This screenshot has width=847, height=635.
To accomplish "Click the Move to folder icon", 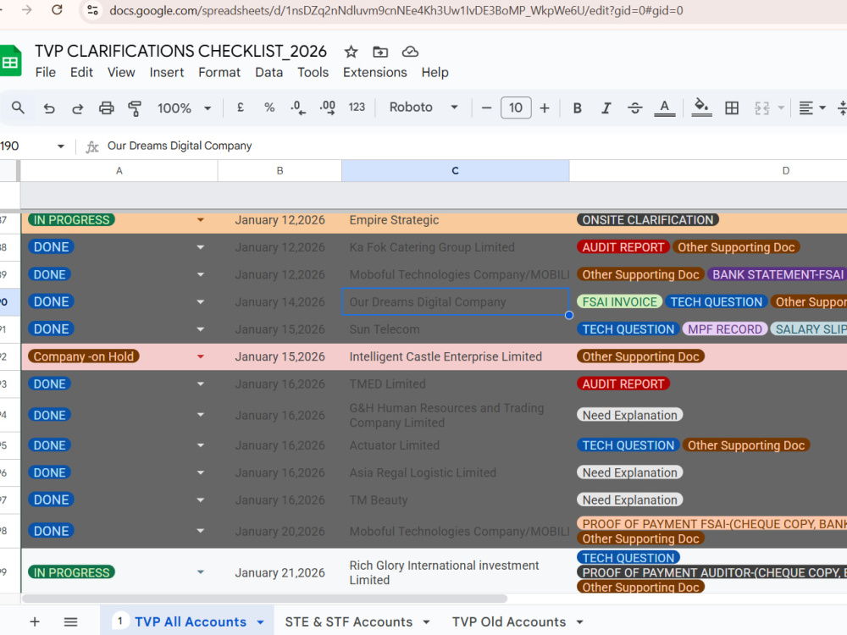I will pyautogui.click(x=380, y=52).
